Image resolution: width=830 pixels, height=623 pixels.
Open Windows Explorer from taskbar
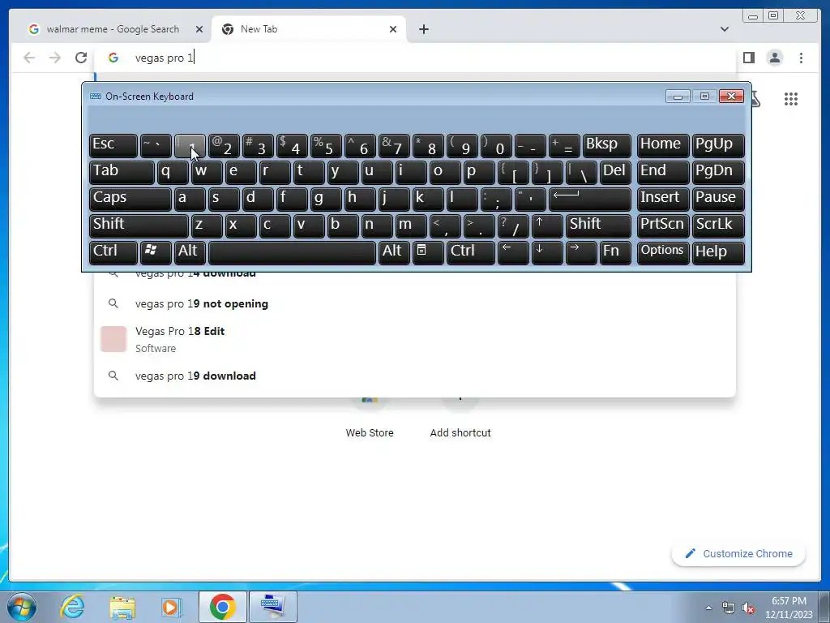click(x=122, y=607)
